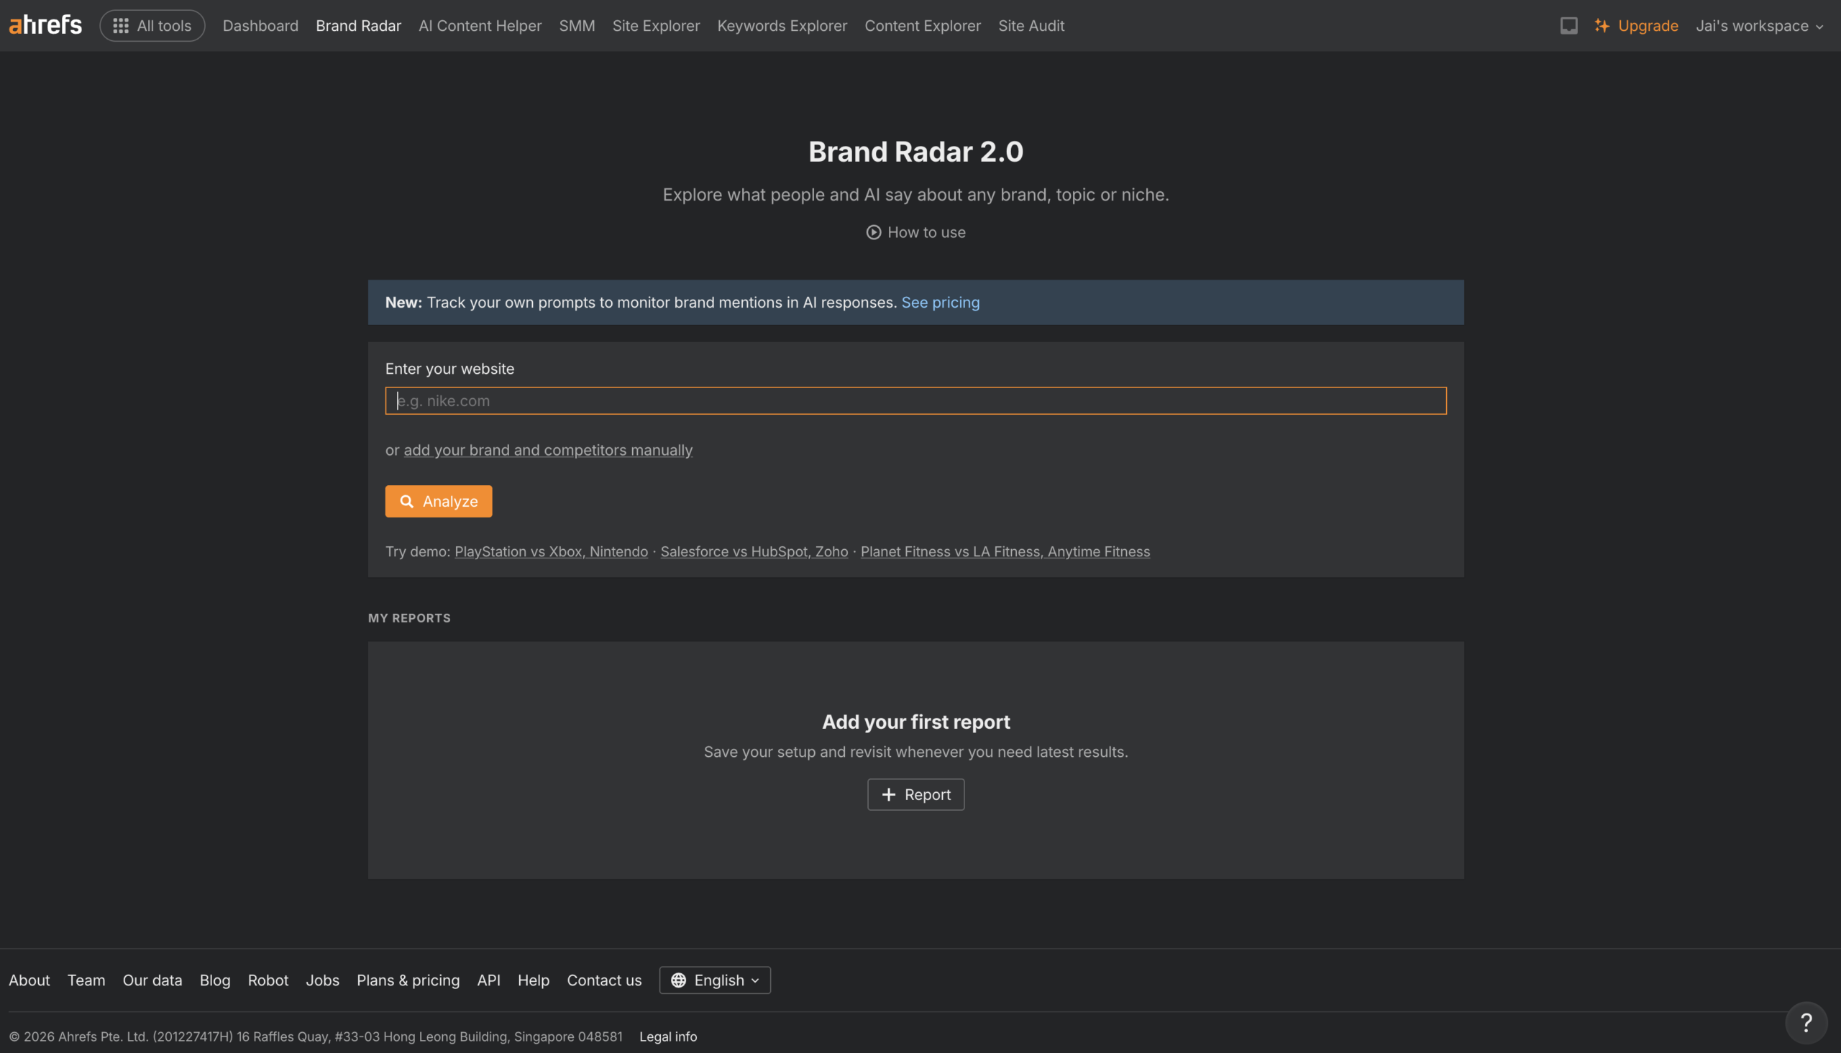Viewport: 1841px width, 1053px height.
Task: Click Contact us
Action: [605, 980]
